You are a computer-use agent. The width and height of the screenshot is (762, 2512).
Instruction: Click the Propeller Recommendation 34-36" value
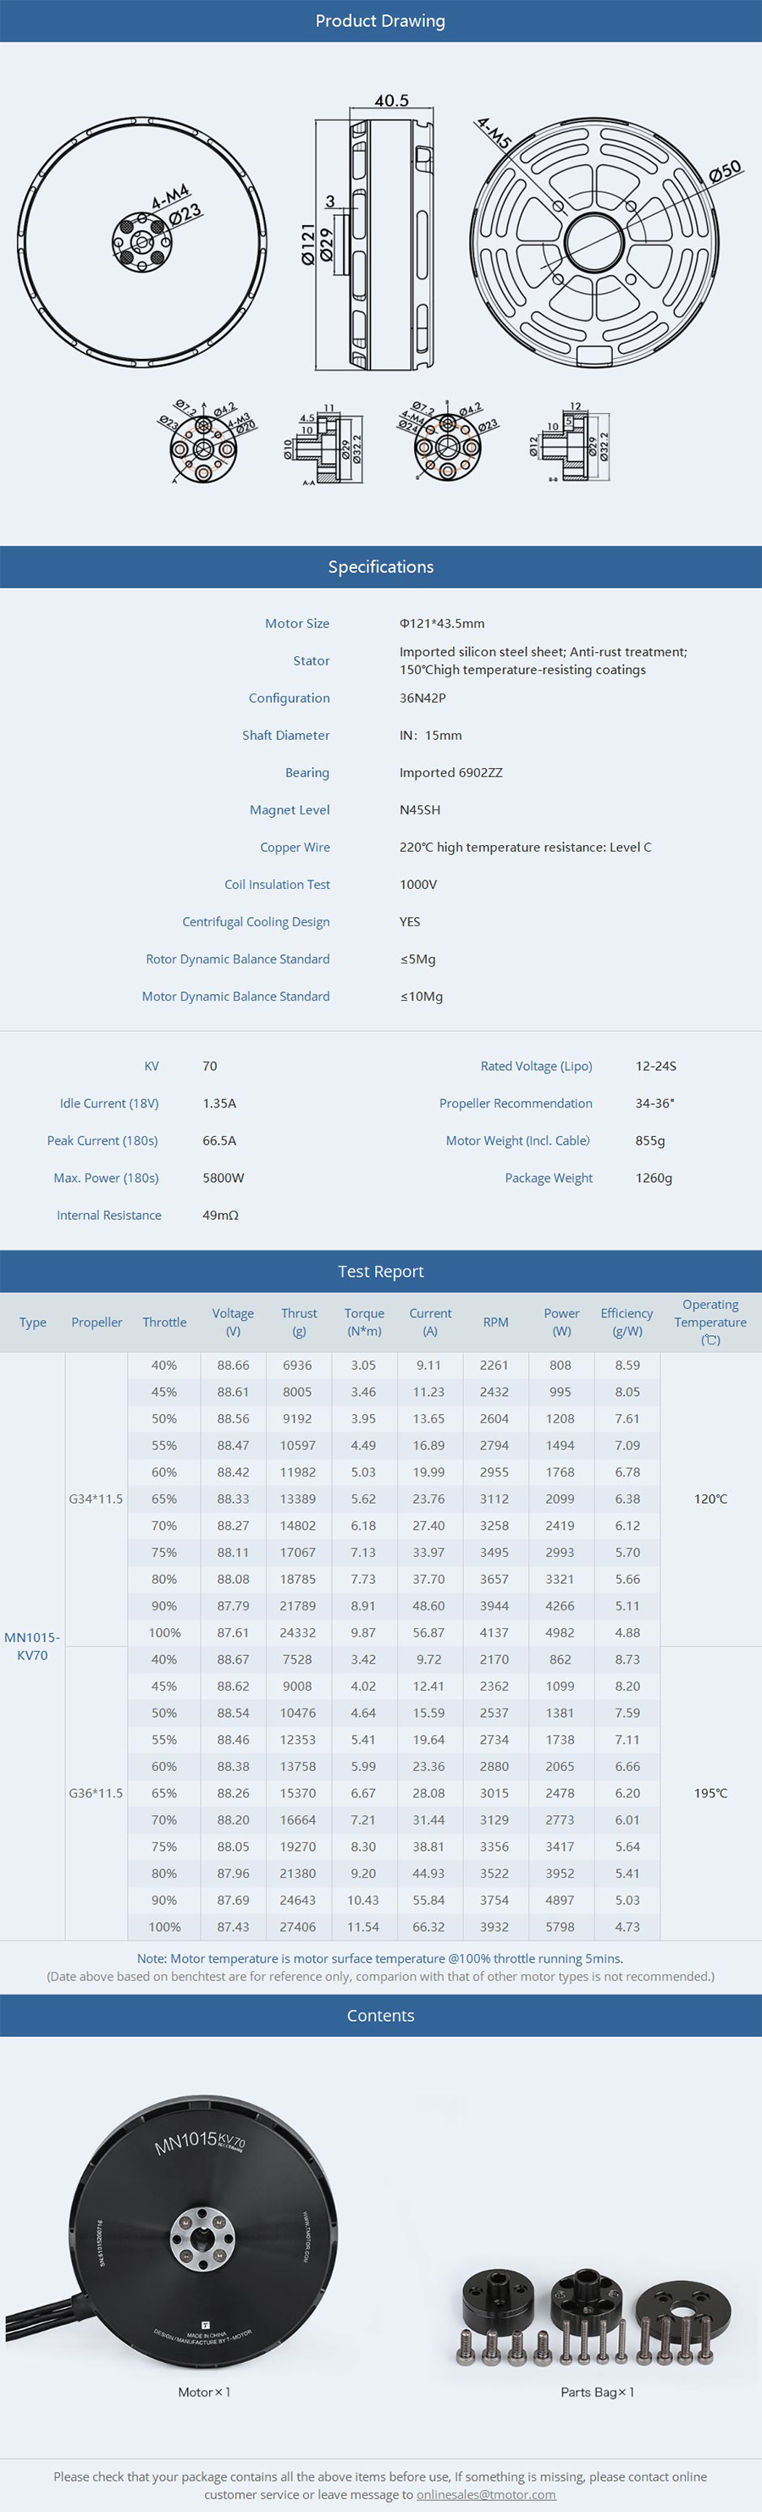[654, 1103]
